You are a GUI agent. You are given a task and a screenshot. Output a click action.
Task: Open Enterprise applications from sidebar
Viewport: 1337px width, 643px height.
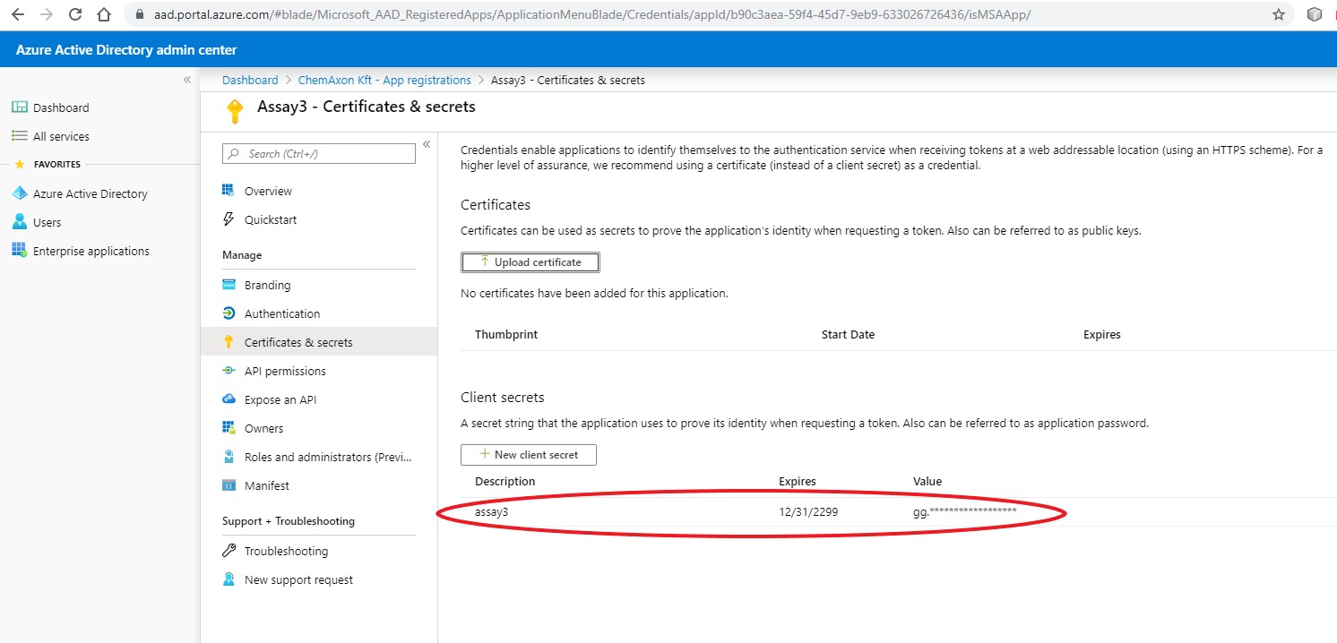tap(91, 251)
